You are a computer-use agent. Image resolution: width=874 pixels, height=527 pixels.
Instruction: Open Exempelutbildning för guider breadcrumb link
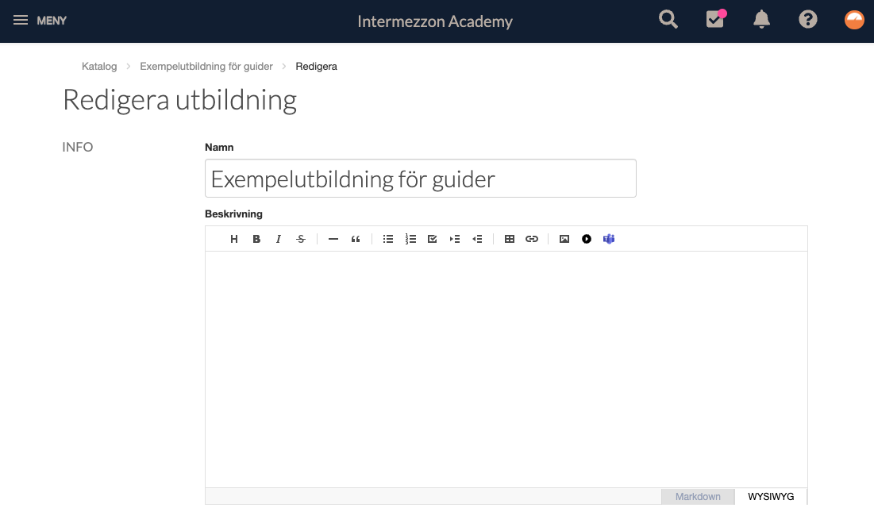click(206, 67)
